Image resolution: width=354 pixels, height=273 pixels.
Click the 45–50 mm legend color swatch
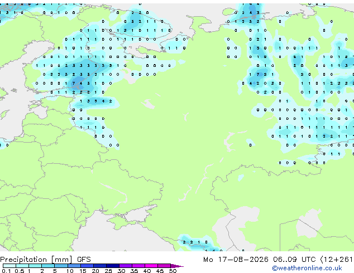tap(164, 266)
